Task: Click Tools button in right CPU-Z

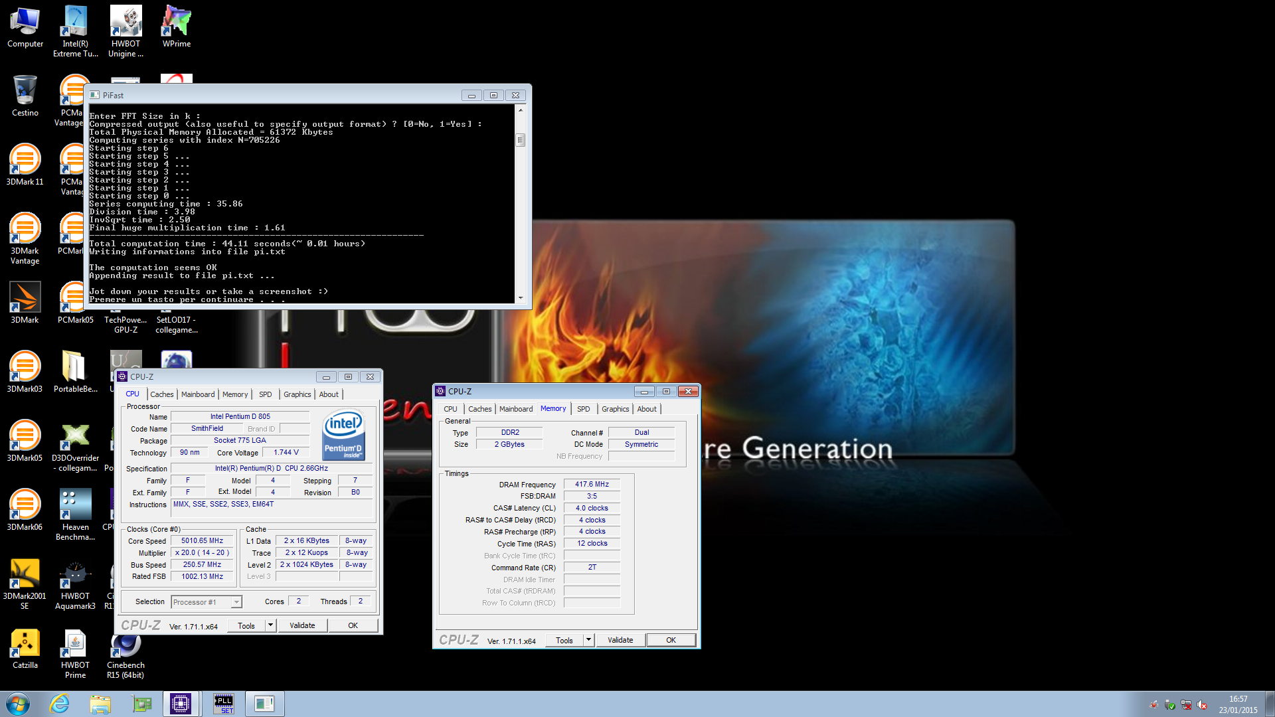Action: 564,640
